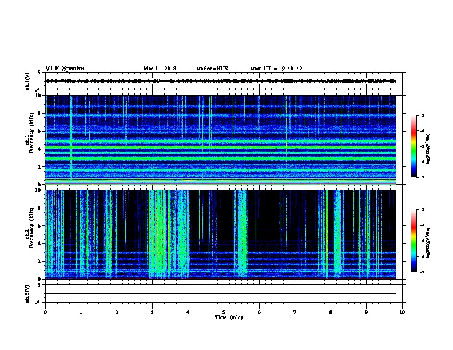Click the time axis tick label "7"
The height and width of the screenshot is (350, 453).
pos(295,312)
